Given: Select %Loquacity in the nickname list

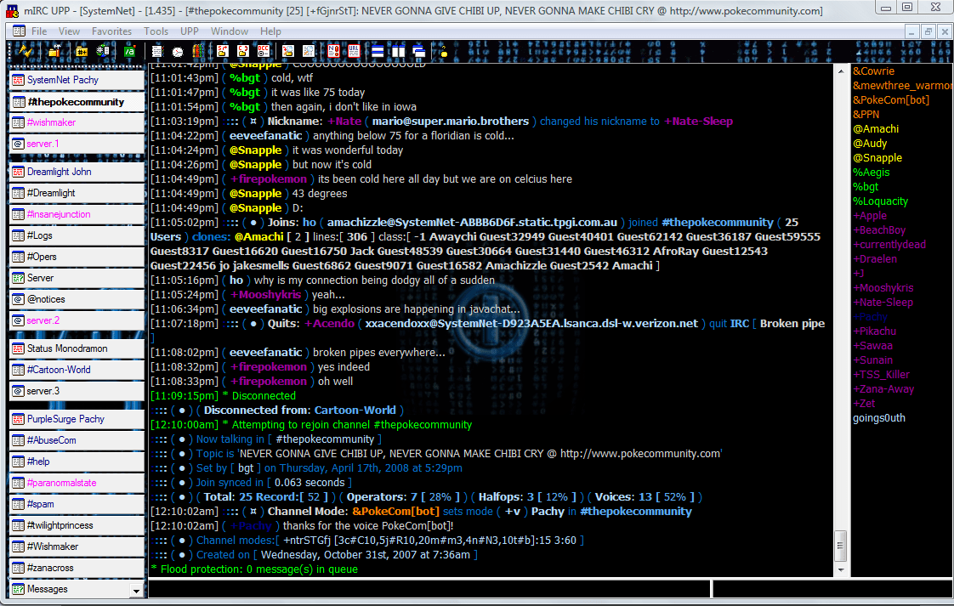Looking at the screenshot, I should 880,201.
